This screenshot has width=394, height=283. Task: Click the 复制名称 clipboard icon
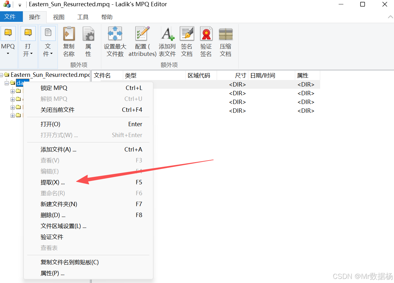(x=69, y=33)
